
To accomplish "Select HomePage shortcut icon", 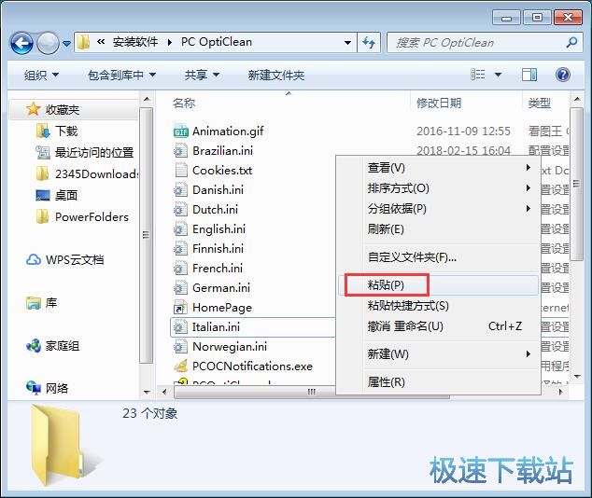I will click(x=180, y=307).
